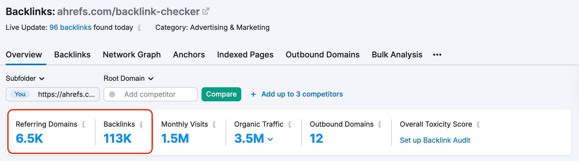Show info for Organic Traffic metric
This screenshot has width=579, height=161.
pos(290,124)
